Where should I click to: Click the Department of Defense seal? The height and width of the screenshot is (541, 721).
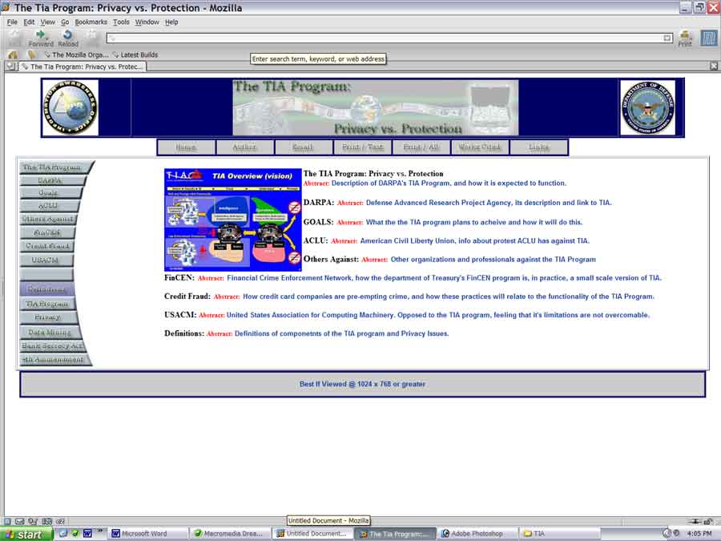click(647, 107)
